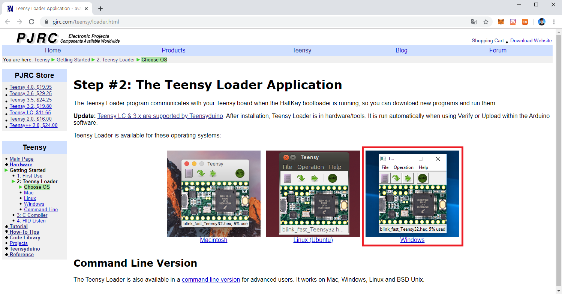Open the Linux sidebar link
Screen dimensions: 562x294
30,198
